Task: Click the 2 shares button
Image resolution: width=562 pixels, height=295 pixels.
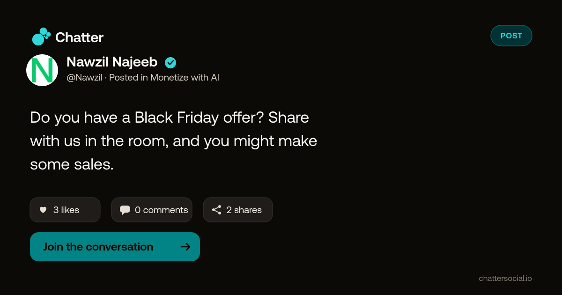Action: point(238,210)
